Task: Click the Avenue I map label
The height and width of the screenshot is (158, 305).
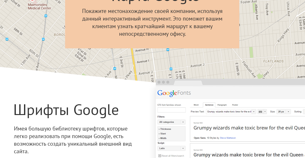Action: coord(143,62)
